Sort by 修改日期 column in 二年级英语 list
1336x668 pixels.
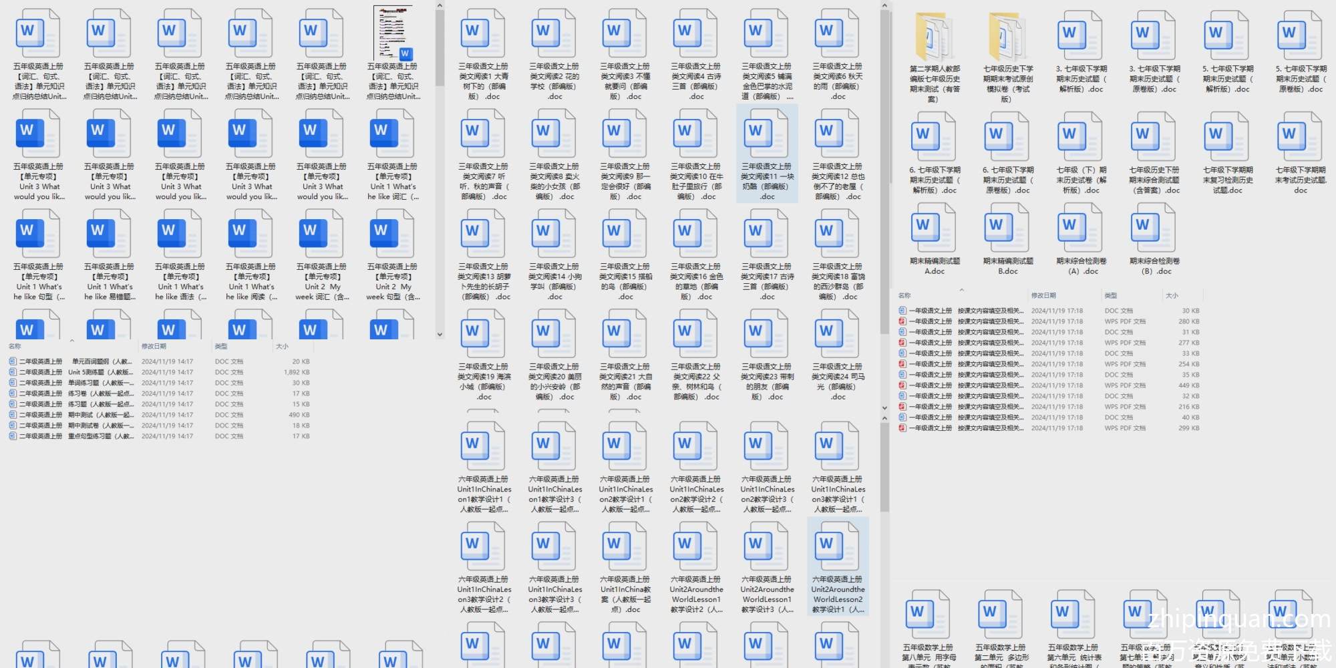click(x=154, y=346)
